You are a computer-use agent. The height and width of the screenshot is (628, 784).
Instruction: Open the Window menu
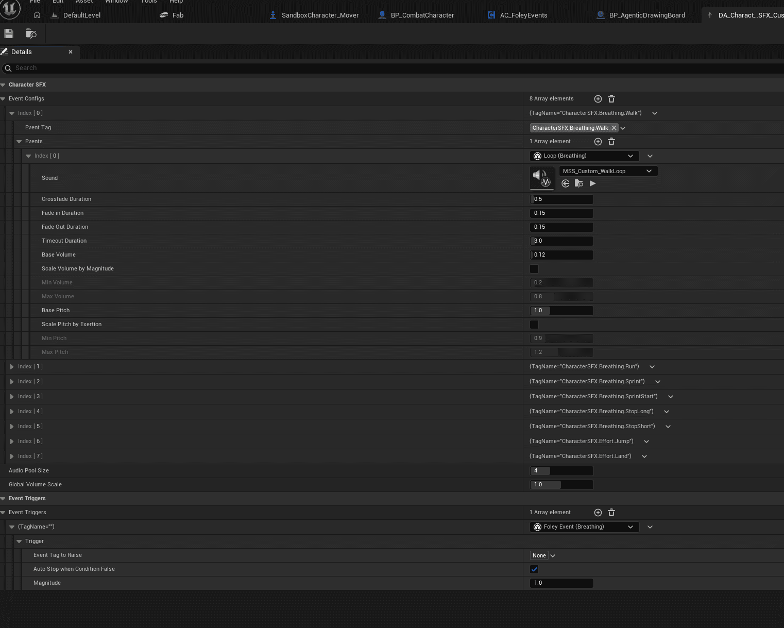[x=116, y=2]
